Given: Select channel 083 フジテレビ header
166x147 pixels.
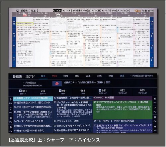Looking at the screenshot, I should 142,91.
